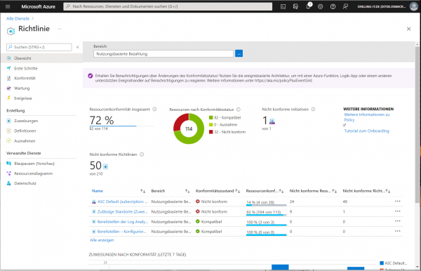Open more options for ASC Default row
Viewport: 421px width, 271px height.
click(398, 201)
